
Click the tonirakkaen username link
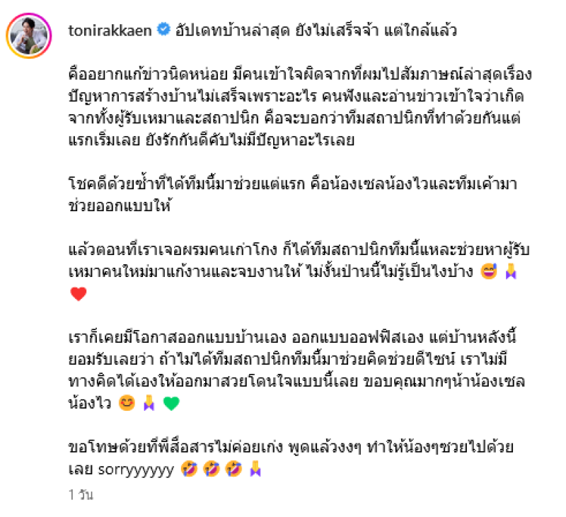point(110,30)
